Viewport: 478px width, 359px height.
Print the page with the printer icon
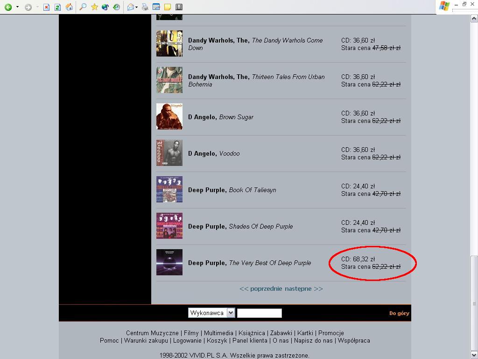click(x=145, y=7)
